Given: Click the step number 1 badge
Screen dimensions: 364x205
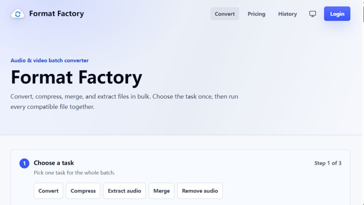Looking at the screenshot, I should pyautogui.click(x=24, y=163).
